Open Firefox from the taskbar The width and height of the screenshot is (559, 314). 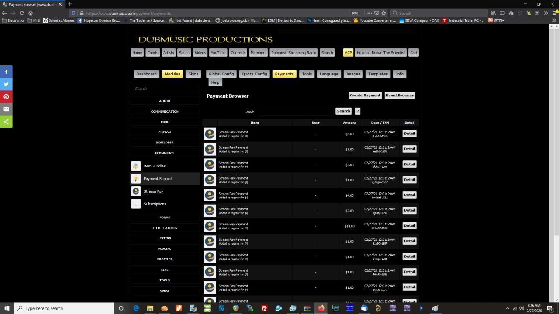pos(321,308)
